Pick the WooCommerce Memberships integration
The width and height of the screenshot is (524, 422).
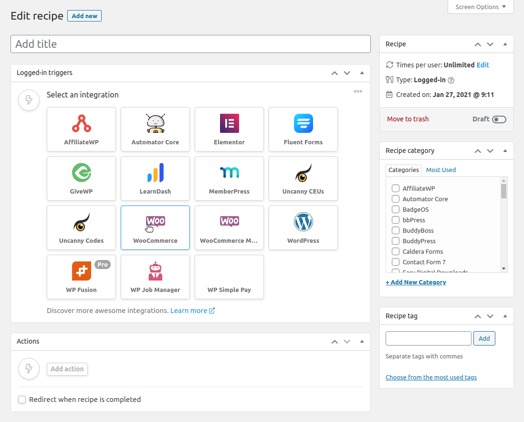coord(229,227)
